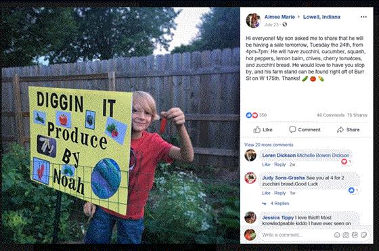The image size is (379, 251).
Task: Click the public globe privacy icon
Action: click(285, 24)
